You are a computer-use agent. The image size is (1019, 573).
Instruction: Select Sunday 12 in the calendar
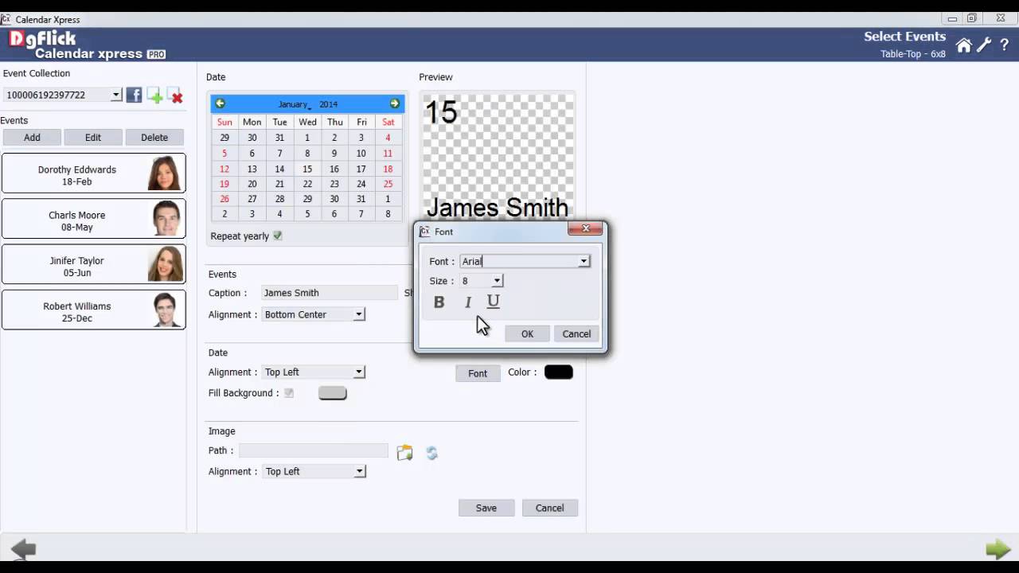coord(224,169)
